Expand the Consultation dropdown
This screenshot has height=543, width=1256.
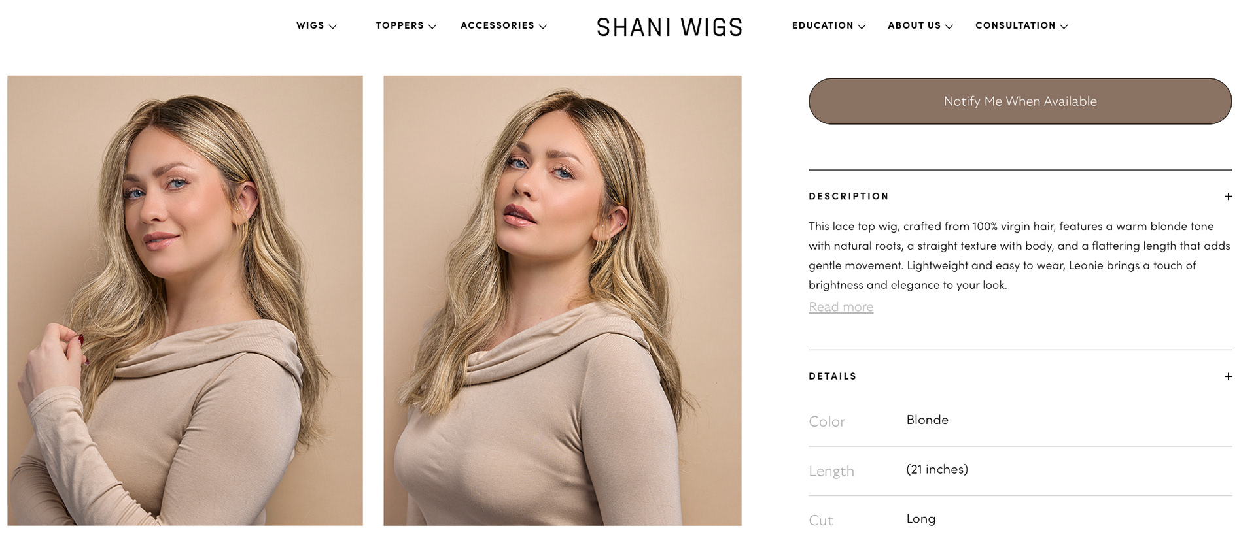[1021, 25]
